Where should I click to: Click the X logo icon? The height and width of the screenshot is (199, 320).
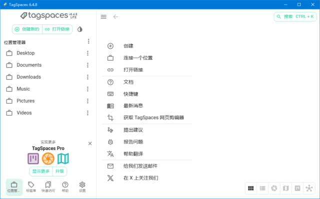pyautogui.click(x=110, y=178)
